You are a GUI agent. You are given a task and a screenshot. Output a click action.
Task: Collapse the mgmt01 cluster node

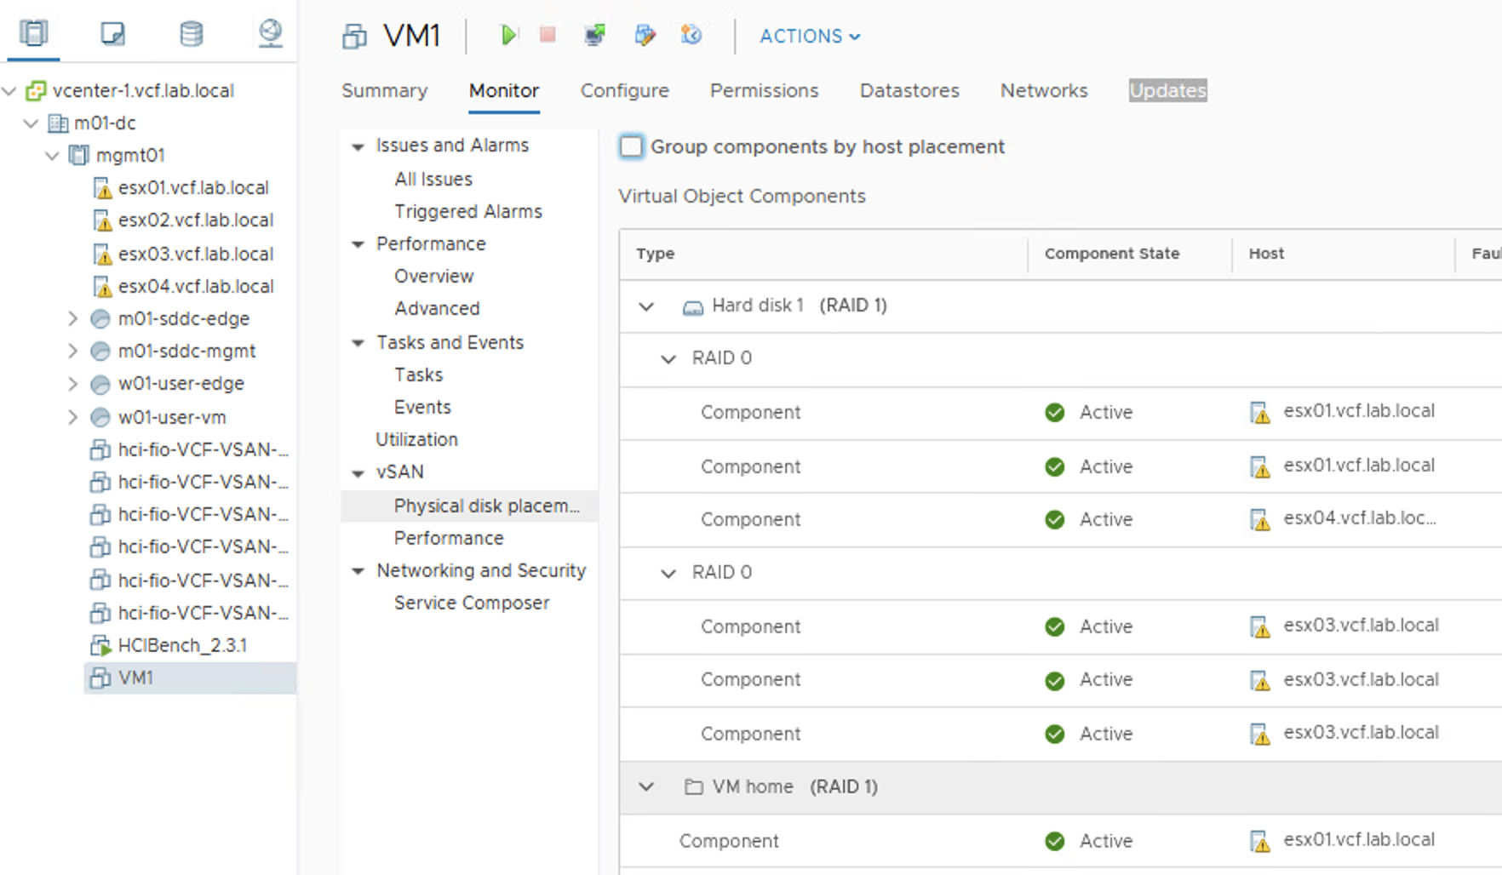53,156
